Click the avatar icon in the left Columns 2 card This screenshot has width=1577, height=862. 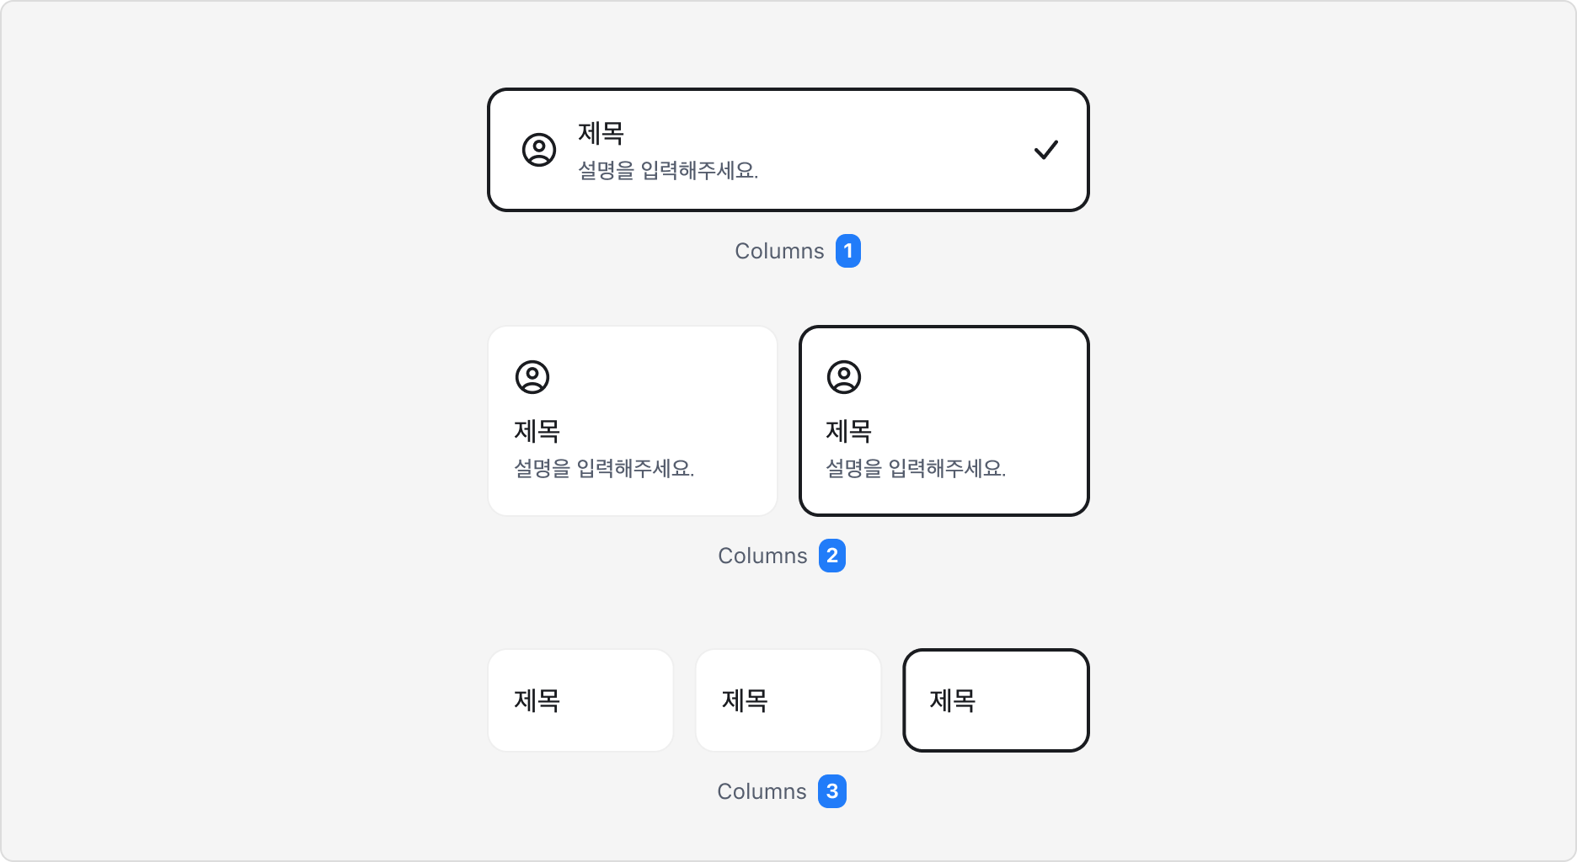click(531, 378)
